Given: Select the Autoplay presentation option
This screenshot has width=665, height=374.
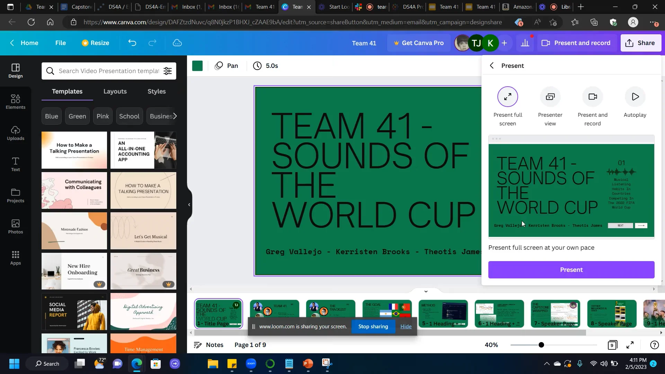Looking at the screenshot, I should (x=635, y=97).
